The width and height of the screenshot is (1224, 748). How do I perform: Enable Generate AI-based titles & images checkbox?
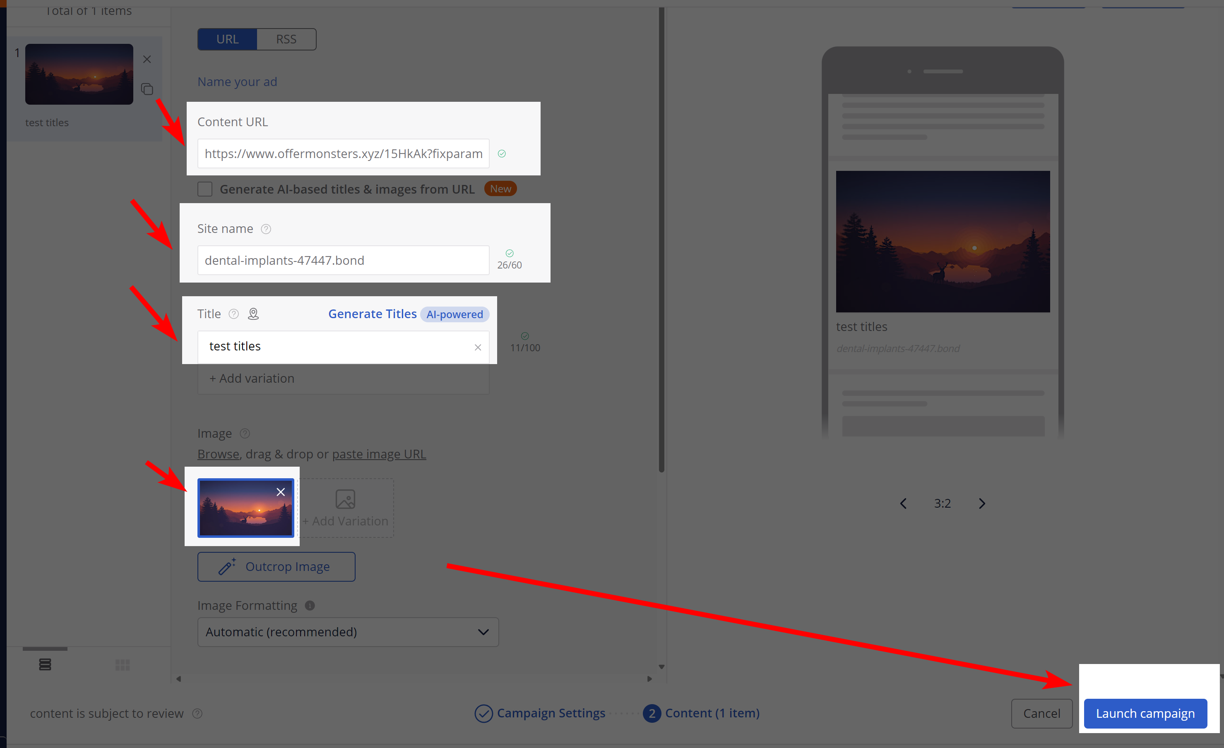[x=204, y=189]
